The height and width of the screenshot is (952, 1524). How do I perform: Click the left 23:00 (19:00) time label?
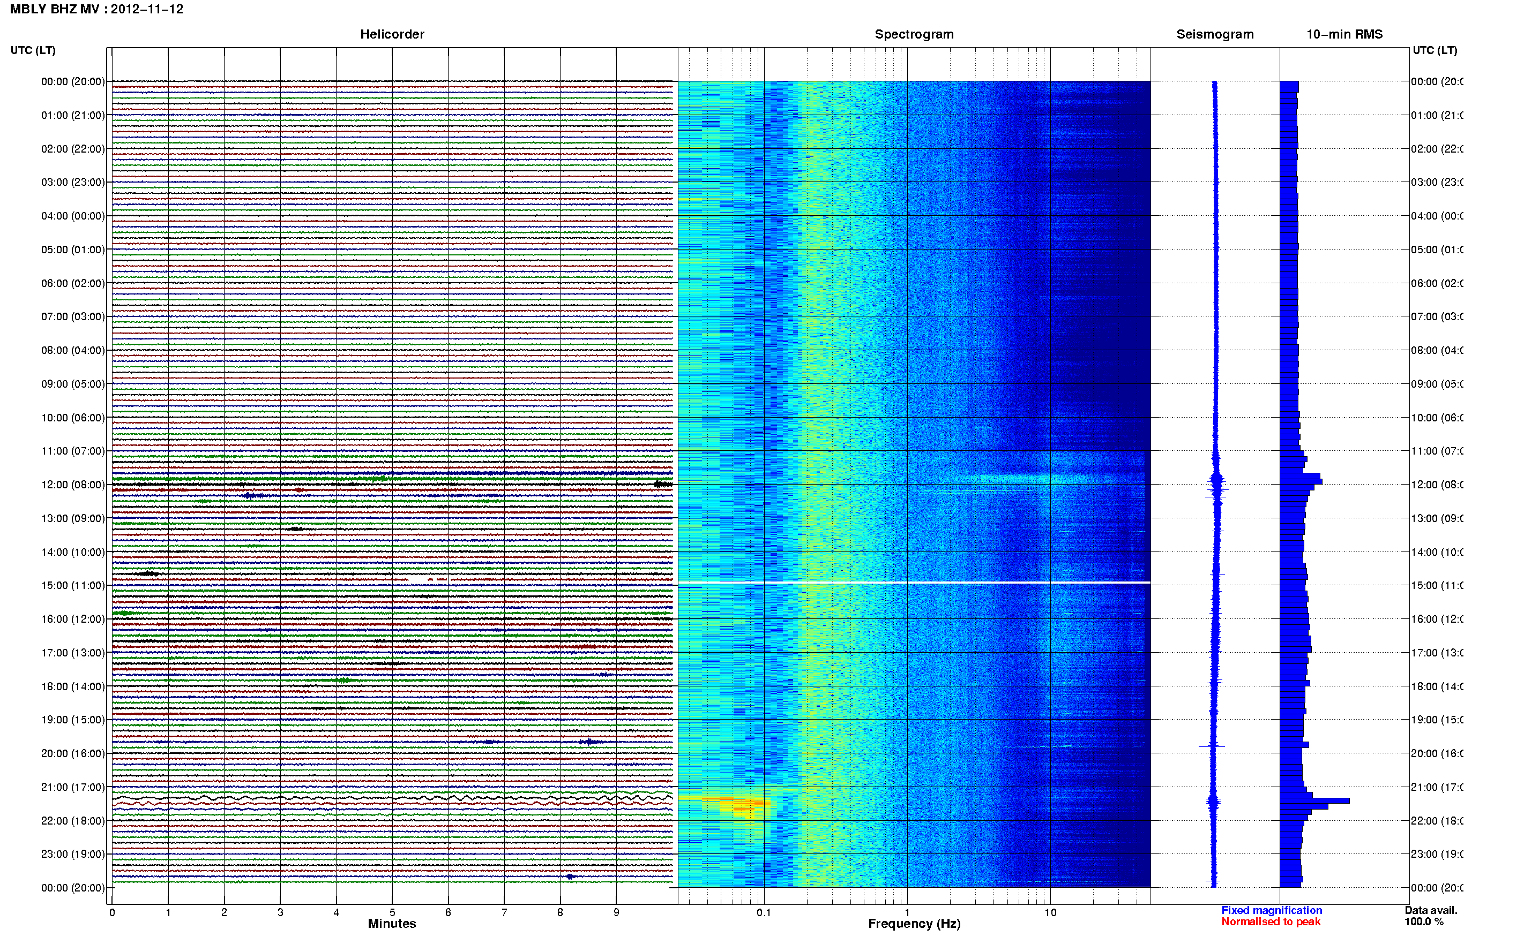click(73, 854)
